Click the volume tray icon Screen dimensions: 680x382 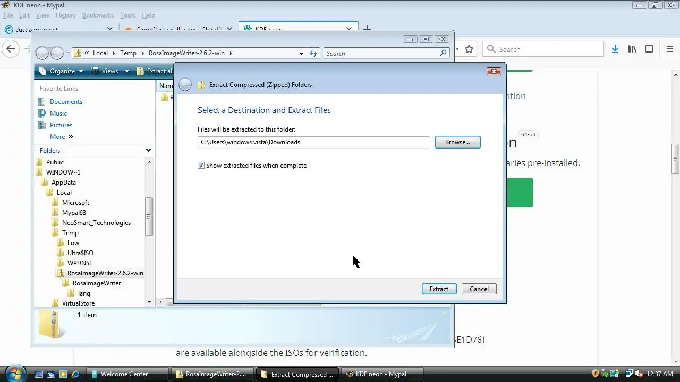pyautogui.click(x=640, y=374)
